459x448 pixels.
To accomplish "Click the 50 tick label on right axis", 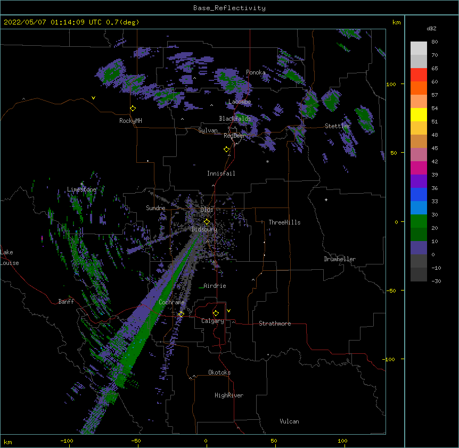I will coord(394,153).
